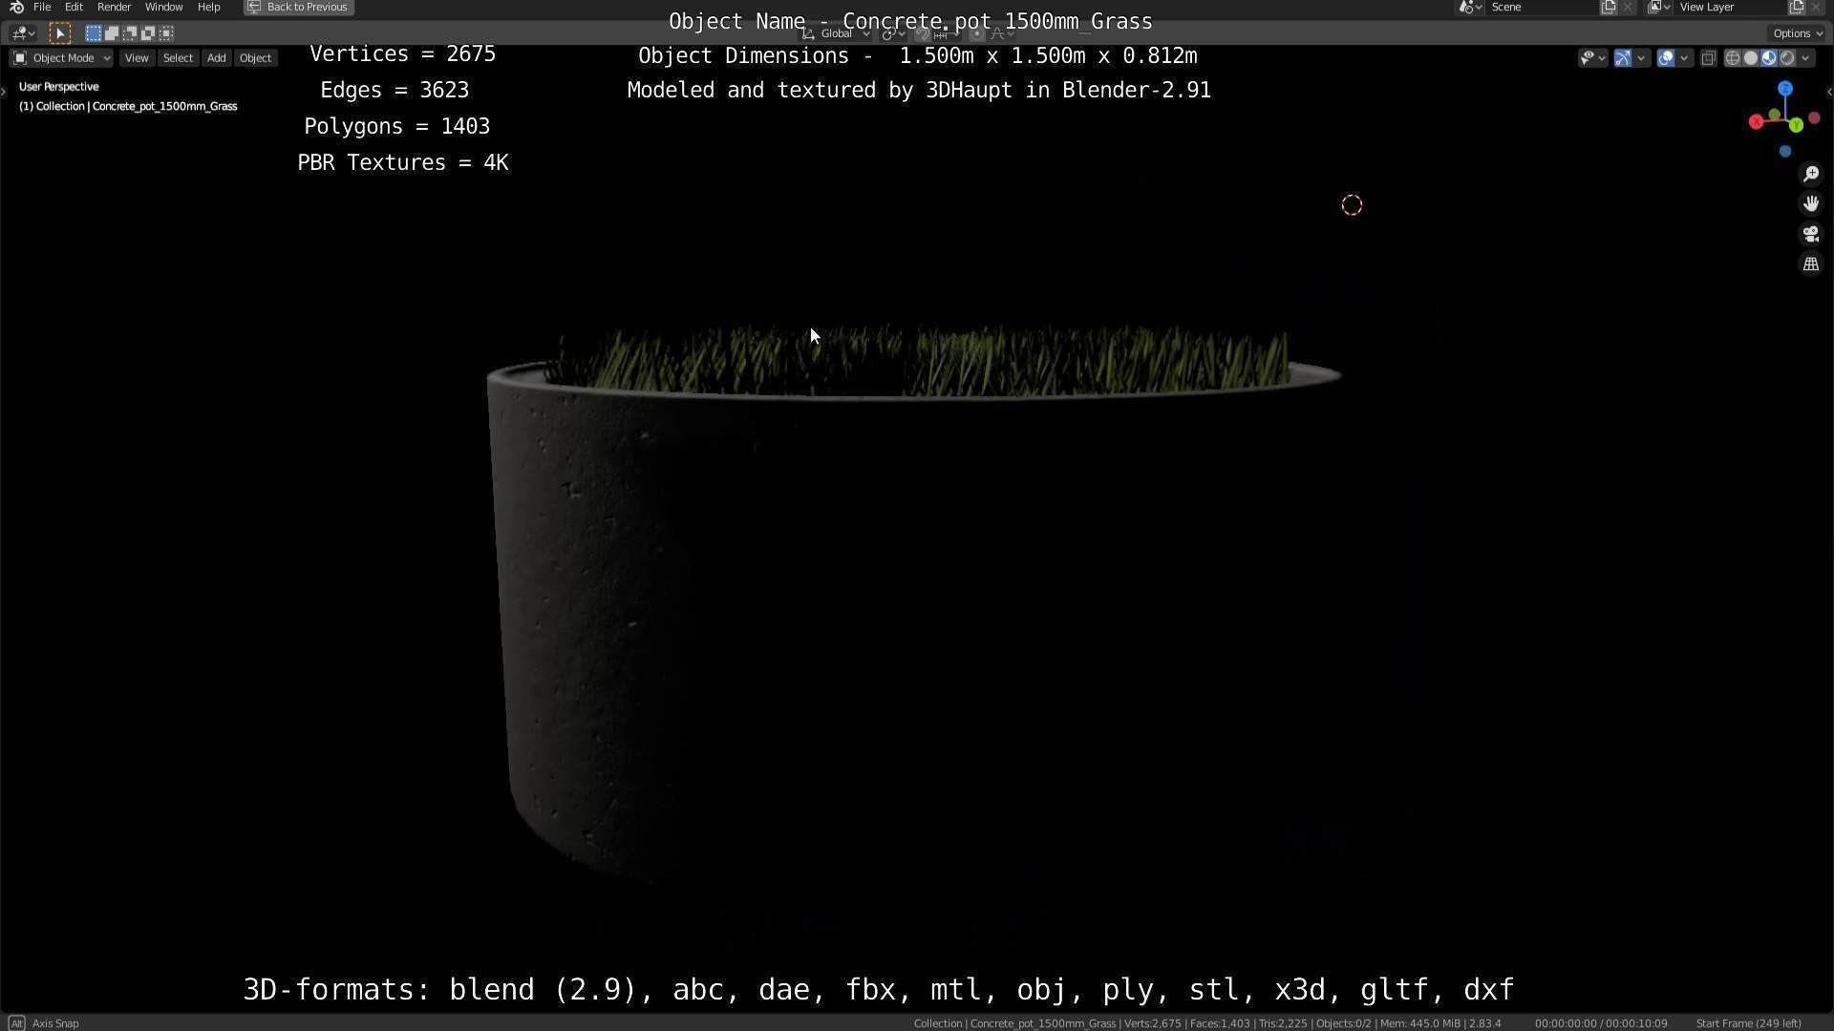Click the blue Z axis gizmo
The height and width of the screenshot is (1031, 1834).
tap(1784, 89)
